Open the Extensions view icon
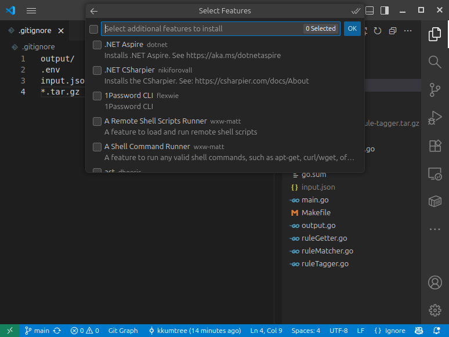This screenshot has width=449, height=337. [434, 146]
